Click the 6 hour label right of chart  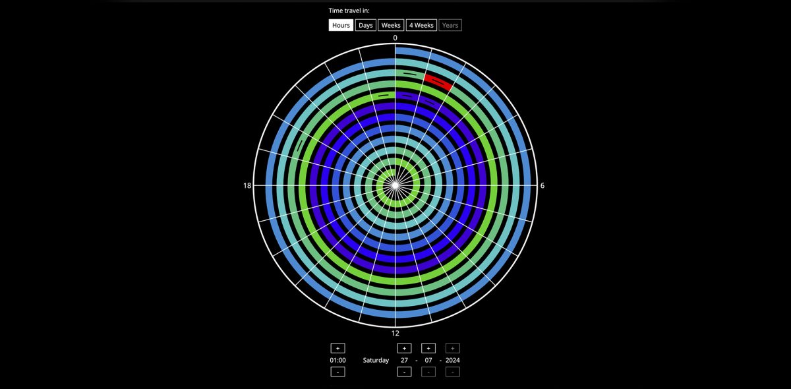[542, 186]
